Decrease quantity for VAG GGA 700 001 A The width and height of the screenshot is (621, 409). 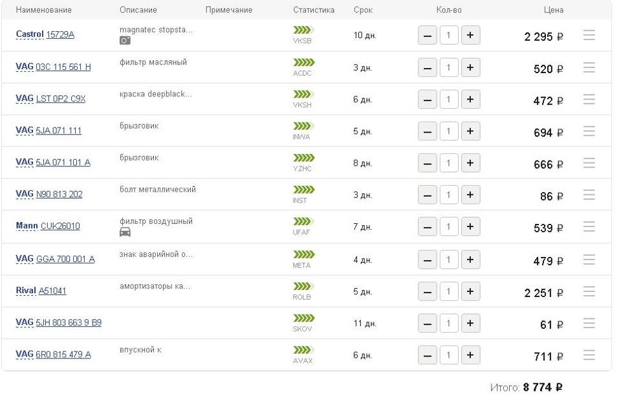coord(428,260)
